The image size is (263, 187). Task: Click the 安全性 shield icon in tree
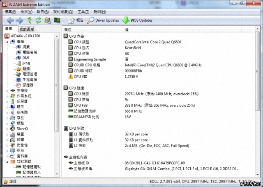click(x=13, y=145)
